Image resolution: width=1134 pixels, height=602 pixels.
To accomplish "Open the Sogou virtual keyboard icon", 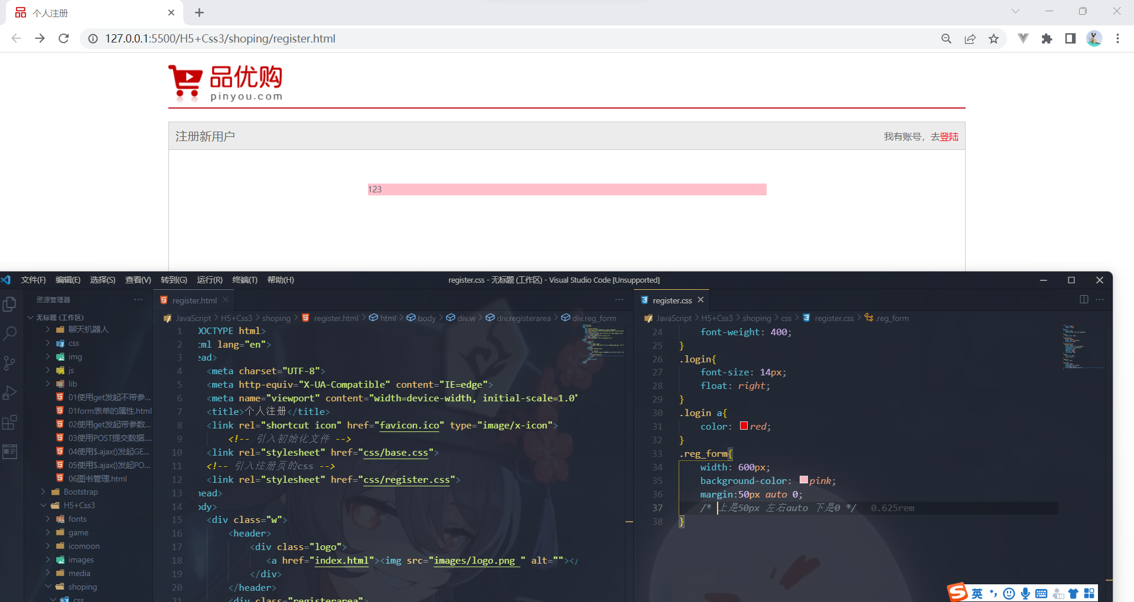I will [1041, 594].
